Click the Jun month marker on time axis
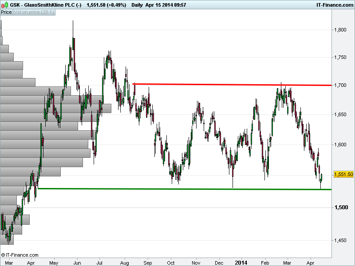Viewport: 355px width, 266px height. [77, 262]
